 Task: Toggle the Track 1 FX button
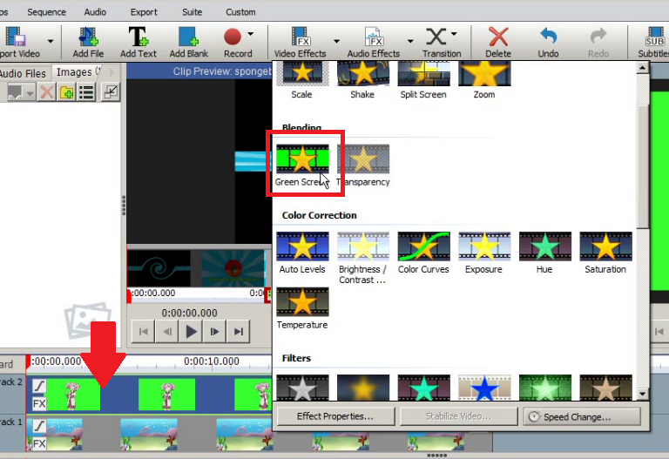pyautogui.click(x=39, y=443)
